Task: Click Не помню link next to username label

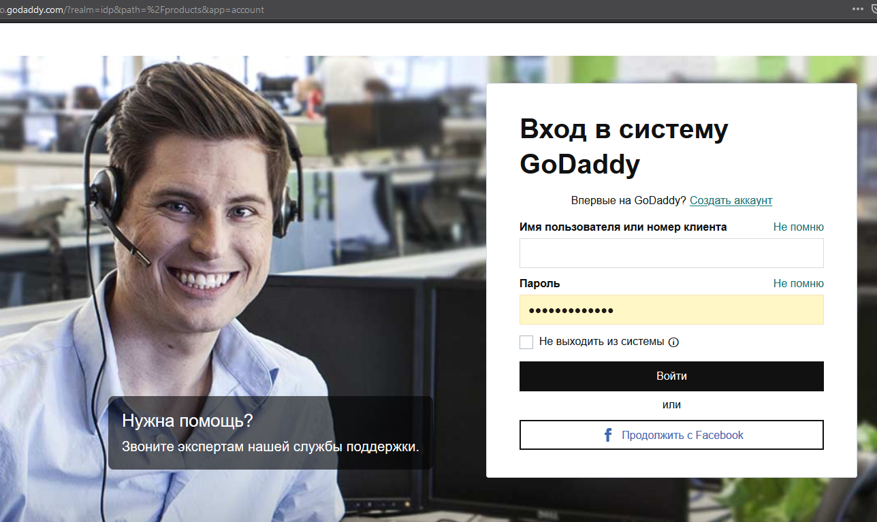Action: pyautogui.click(x=798, y=227)
